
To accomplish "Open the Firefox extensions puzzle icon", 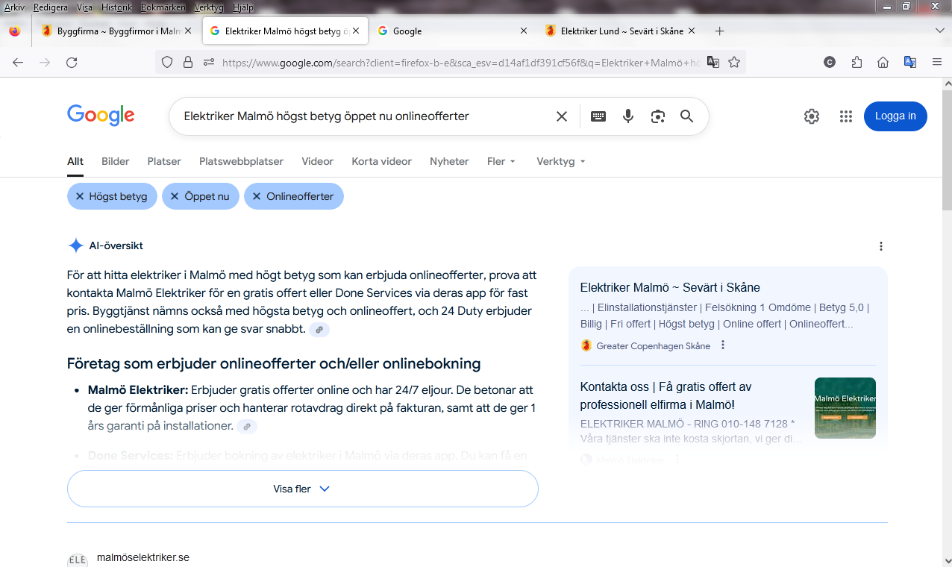I will 857,63.
